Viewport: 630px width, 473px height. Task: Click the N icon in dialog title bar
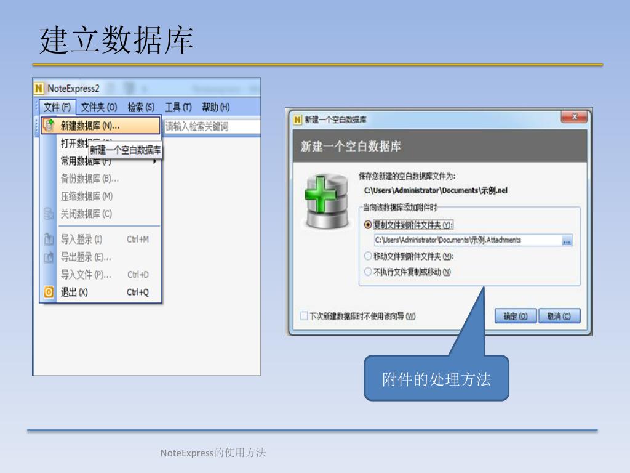pos(297,119)
